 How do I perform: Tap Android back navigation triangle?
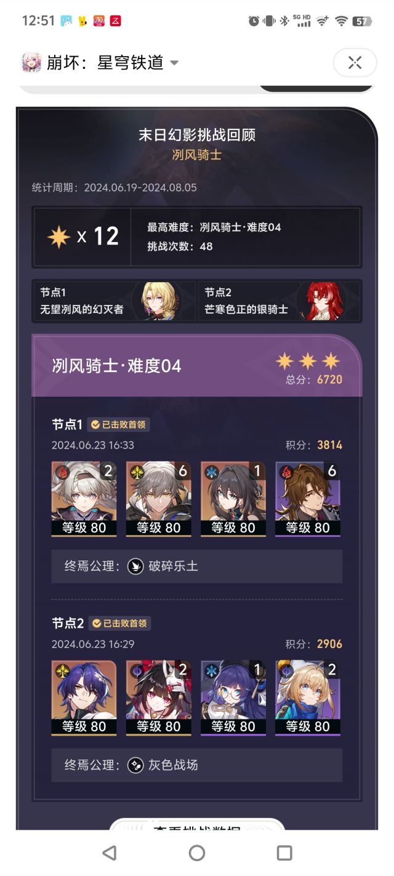point(110,853)
